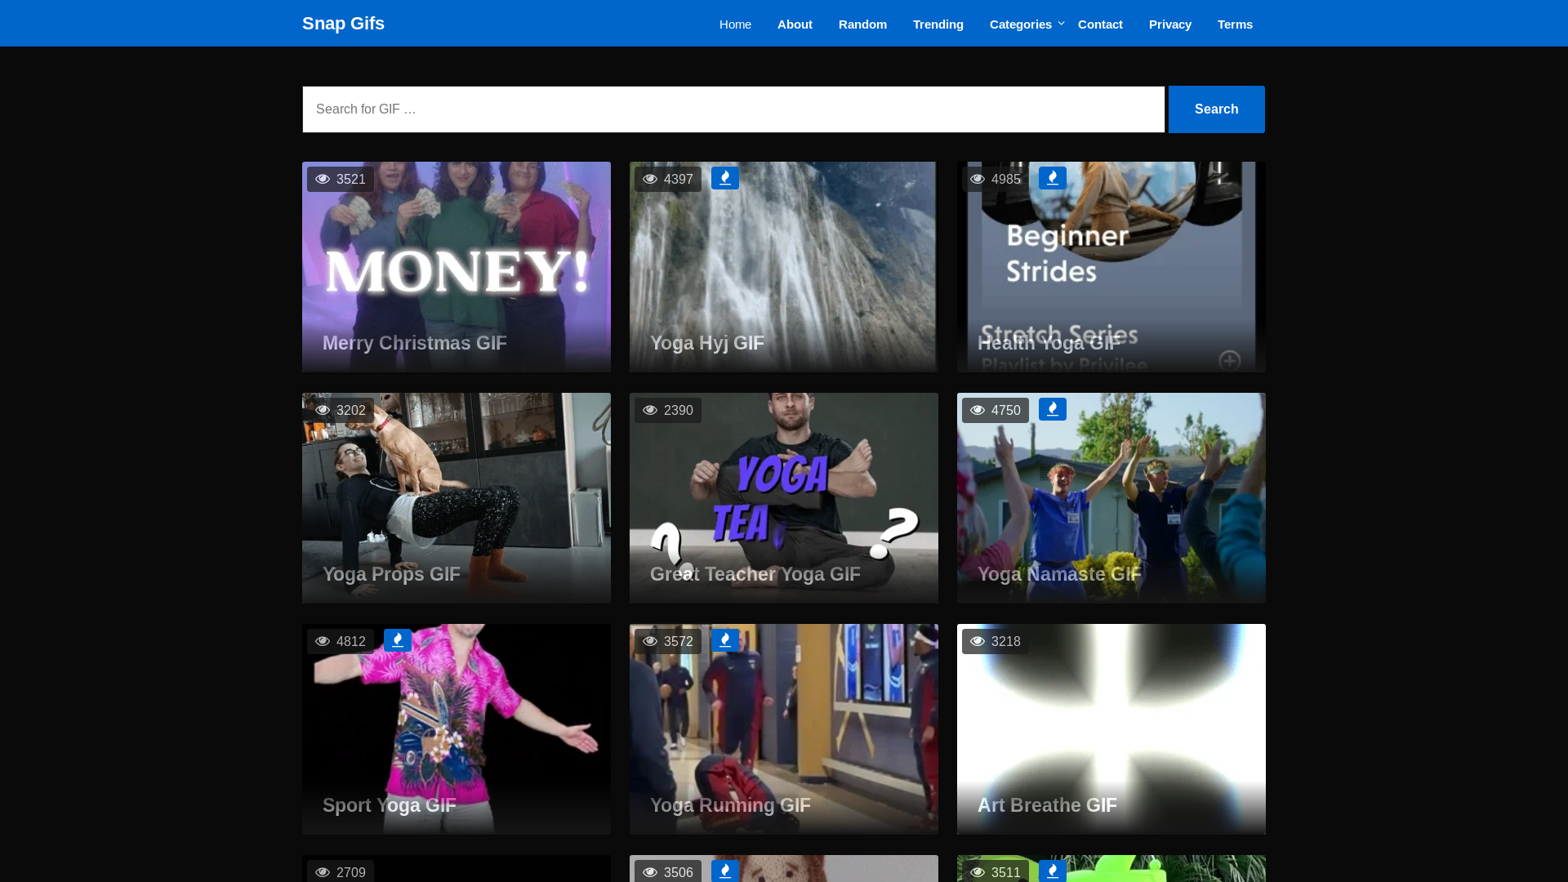
Task: Open the Snap Gifs site title link
Action: 343,24
